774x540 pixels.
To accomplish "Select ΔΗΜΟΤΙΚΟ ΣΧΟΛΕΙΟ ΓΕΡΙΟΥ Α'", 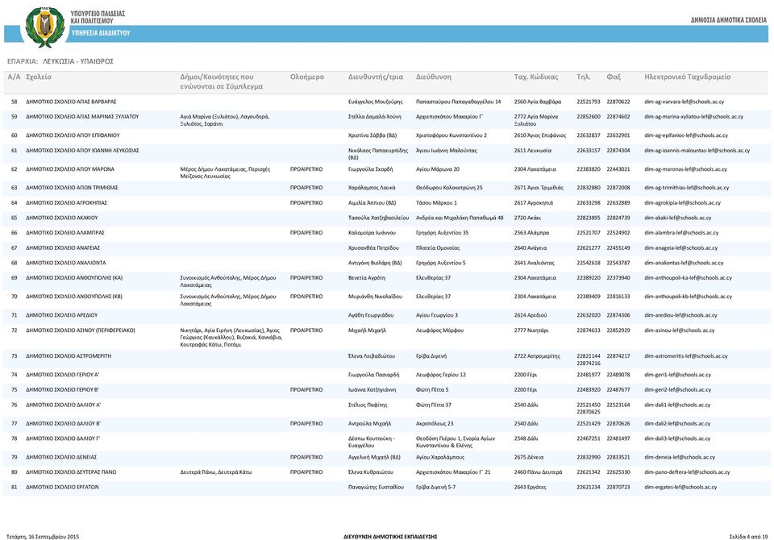I will click(x=63, y=375).
